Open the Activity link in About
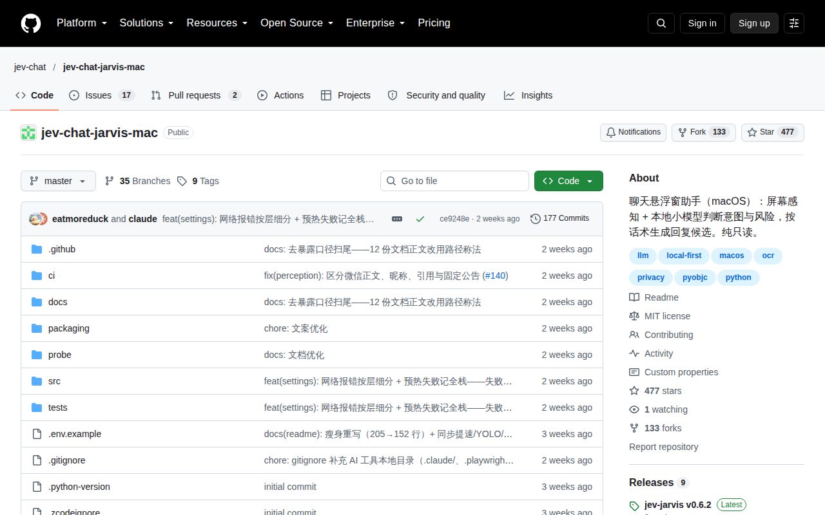This screenshot has height=515, width=825. [651, 353]
